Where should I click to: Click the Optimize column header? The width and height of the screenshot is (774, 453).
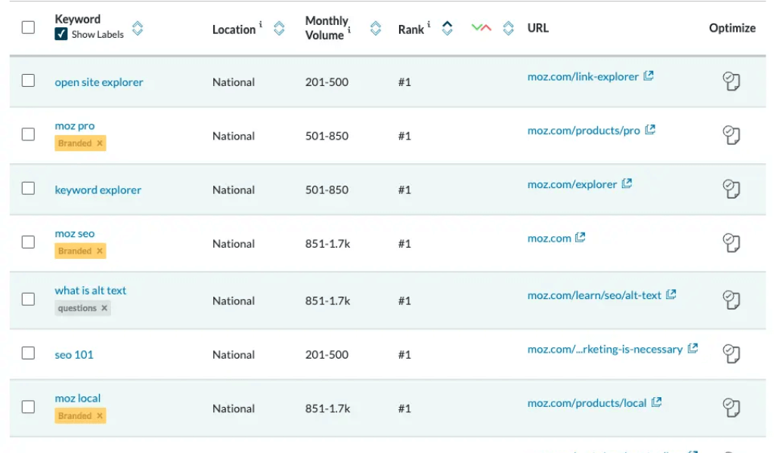click(732, 28)
